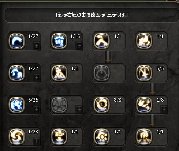The image size is (179, 151).
Task: Add a point to the second-row 1/27 skill
Action: coord(37,78)
